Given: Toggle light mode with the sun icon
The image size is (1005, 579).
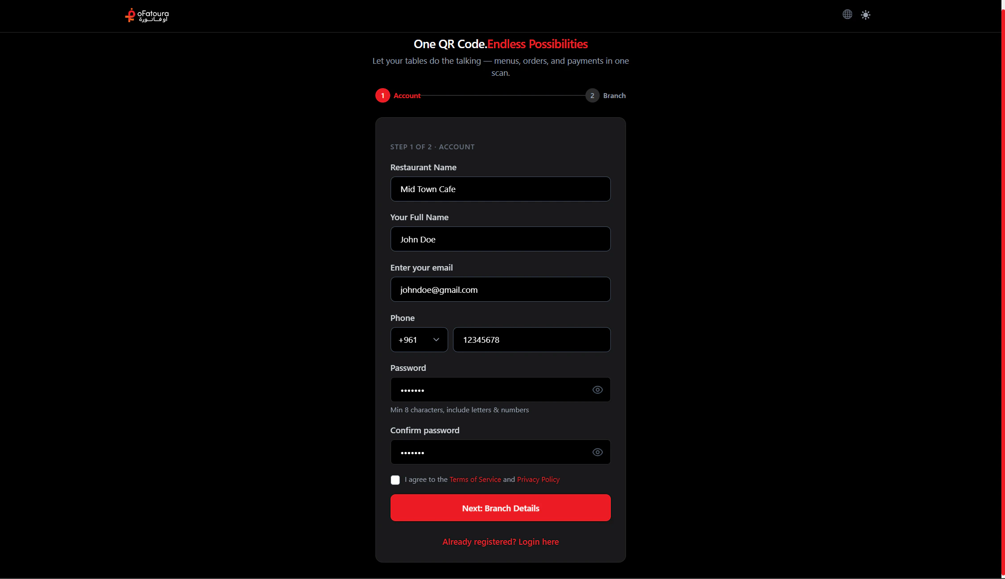Looking at the screenshot, I should tap(866, 15).
